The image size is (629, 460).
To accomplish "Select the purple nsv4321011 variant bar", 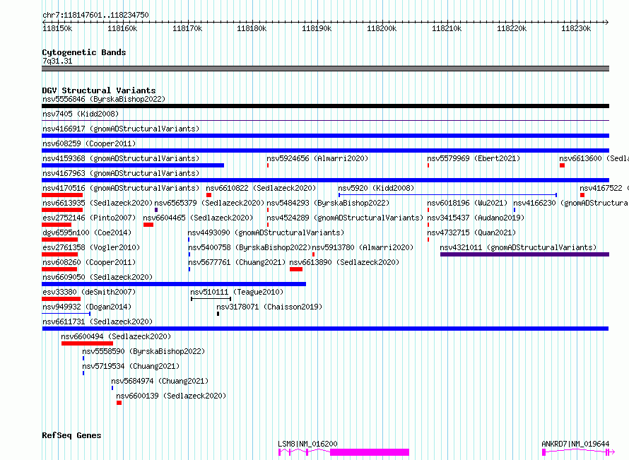I will (524, 254).
